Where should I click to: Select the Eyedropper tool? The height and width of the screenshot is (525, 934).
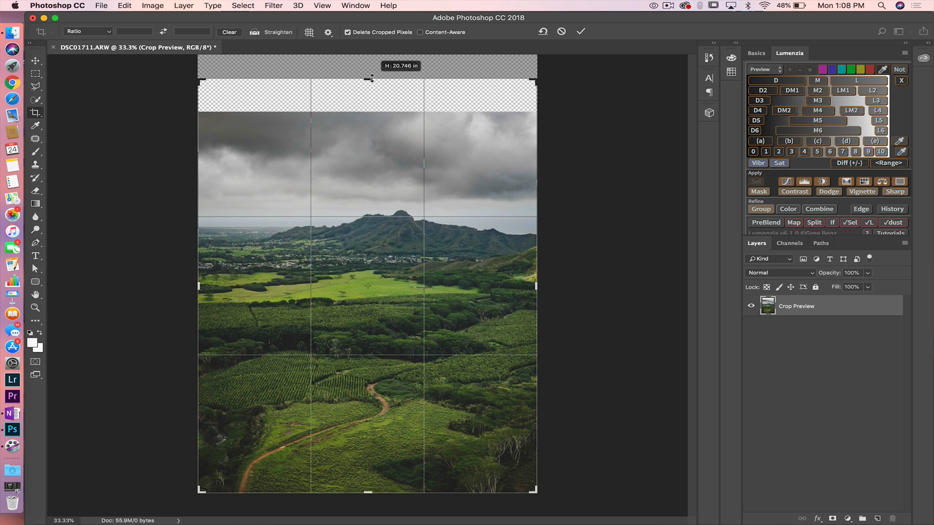click(35, 125)
